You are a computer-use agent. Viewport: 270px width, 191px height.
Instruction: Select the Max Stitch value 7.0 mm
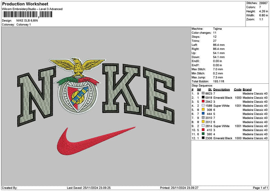pyautogui.click(x=218, y=69)
